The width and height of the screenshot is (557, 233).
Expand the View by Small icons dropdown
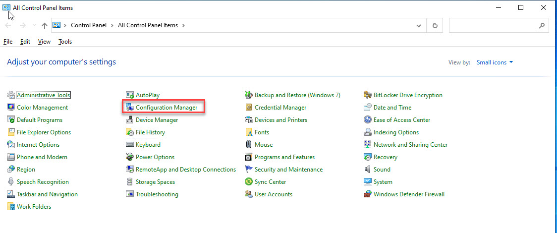[x=495, y=62]
